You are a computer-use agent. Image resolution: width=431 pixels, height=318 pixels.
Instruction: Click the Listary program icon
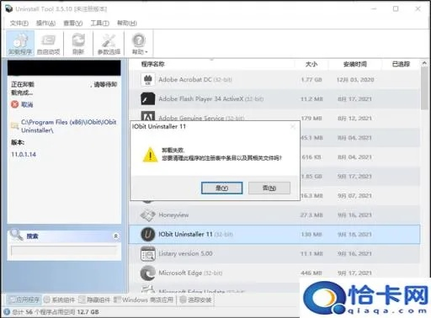coord(147,253)
